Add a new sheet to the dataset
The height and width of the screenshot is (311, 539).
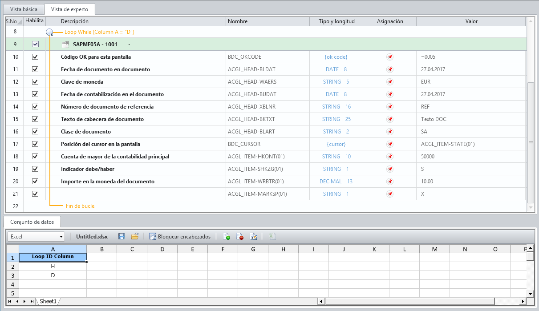pyautogui.click(x=226, y=237)
